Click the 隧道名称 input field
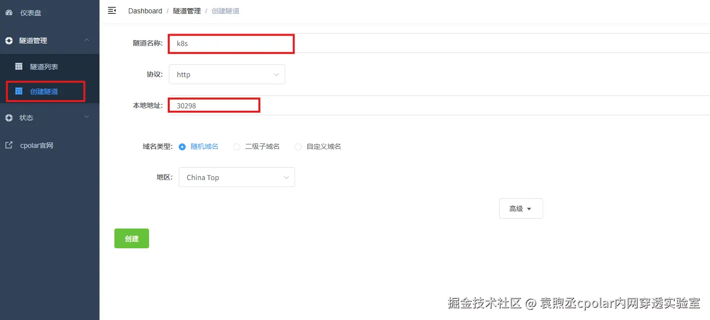 439,43
